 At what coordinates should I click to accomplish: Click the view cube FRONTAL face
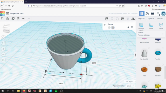[x=6, y=30]
